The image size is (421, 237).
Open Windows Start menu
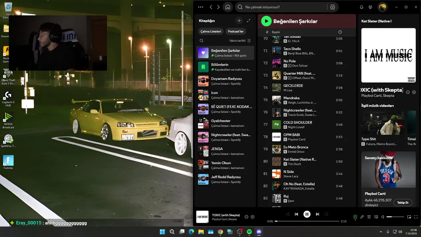pyautogui.click(x=162, y=232)
